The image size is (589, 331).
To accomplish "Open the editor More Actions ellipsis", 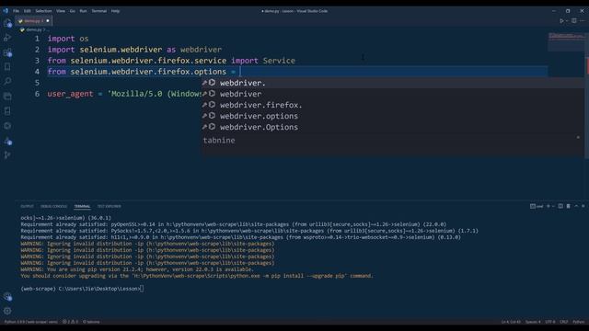I will coord(582,21).
